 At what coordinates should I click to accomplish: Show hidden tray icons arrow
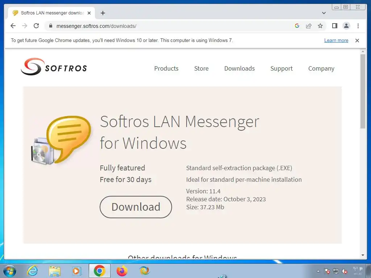click(x=318, y=271)
